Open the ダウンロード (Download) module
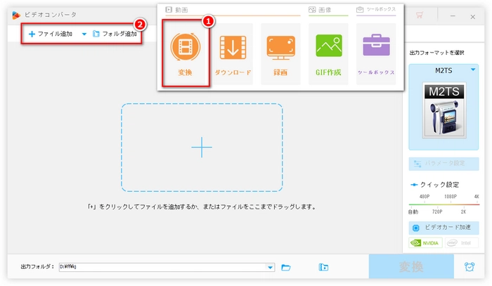 [x=231, y=53]
